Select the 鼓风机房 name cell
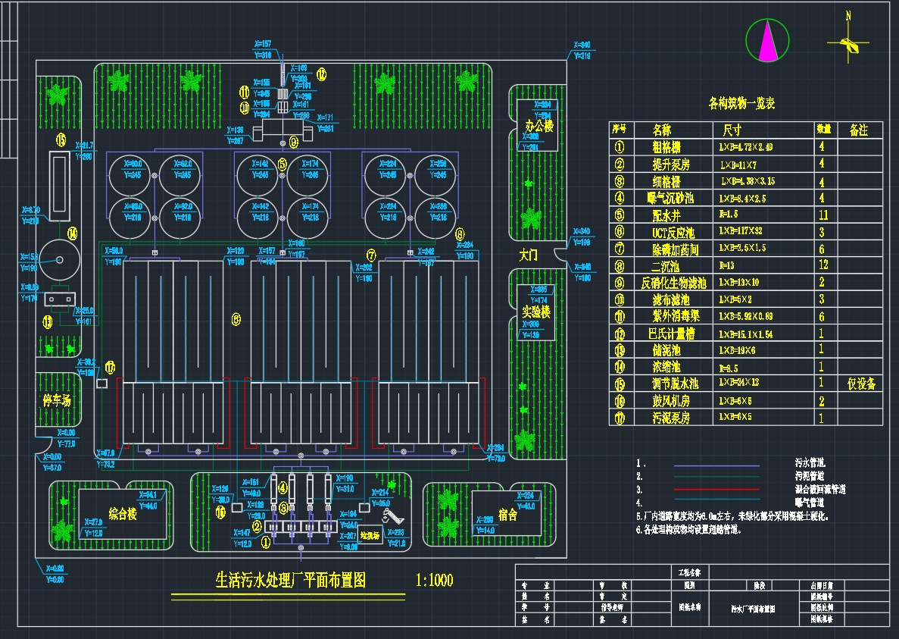This screenshot has width=899, height=639. (671, 400)
